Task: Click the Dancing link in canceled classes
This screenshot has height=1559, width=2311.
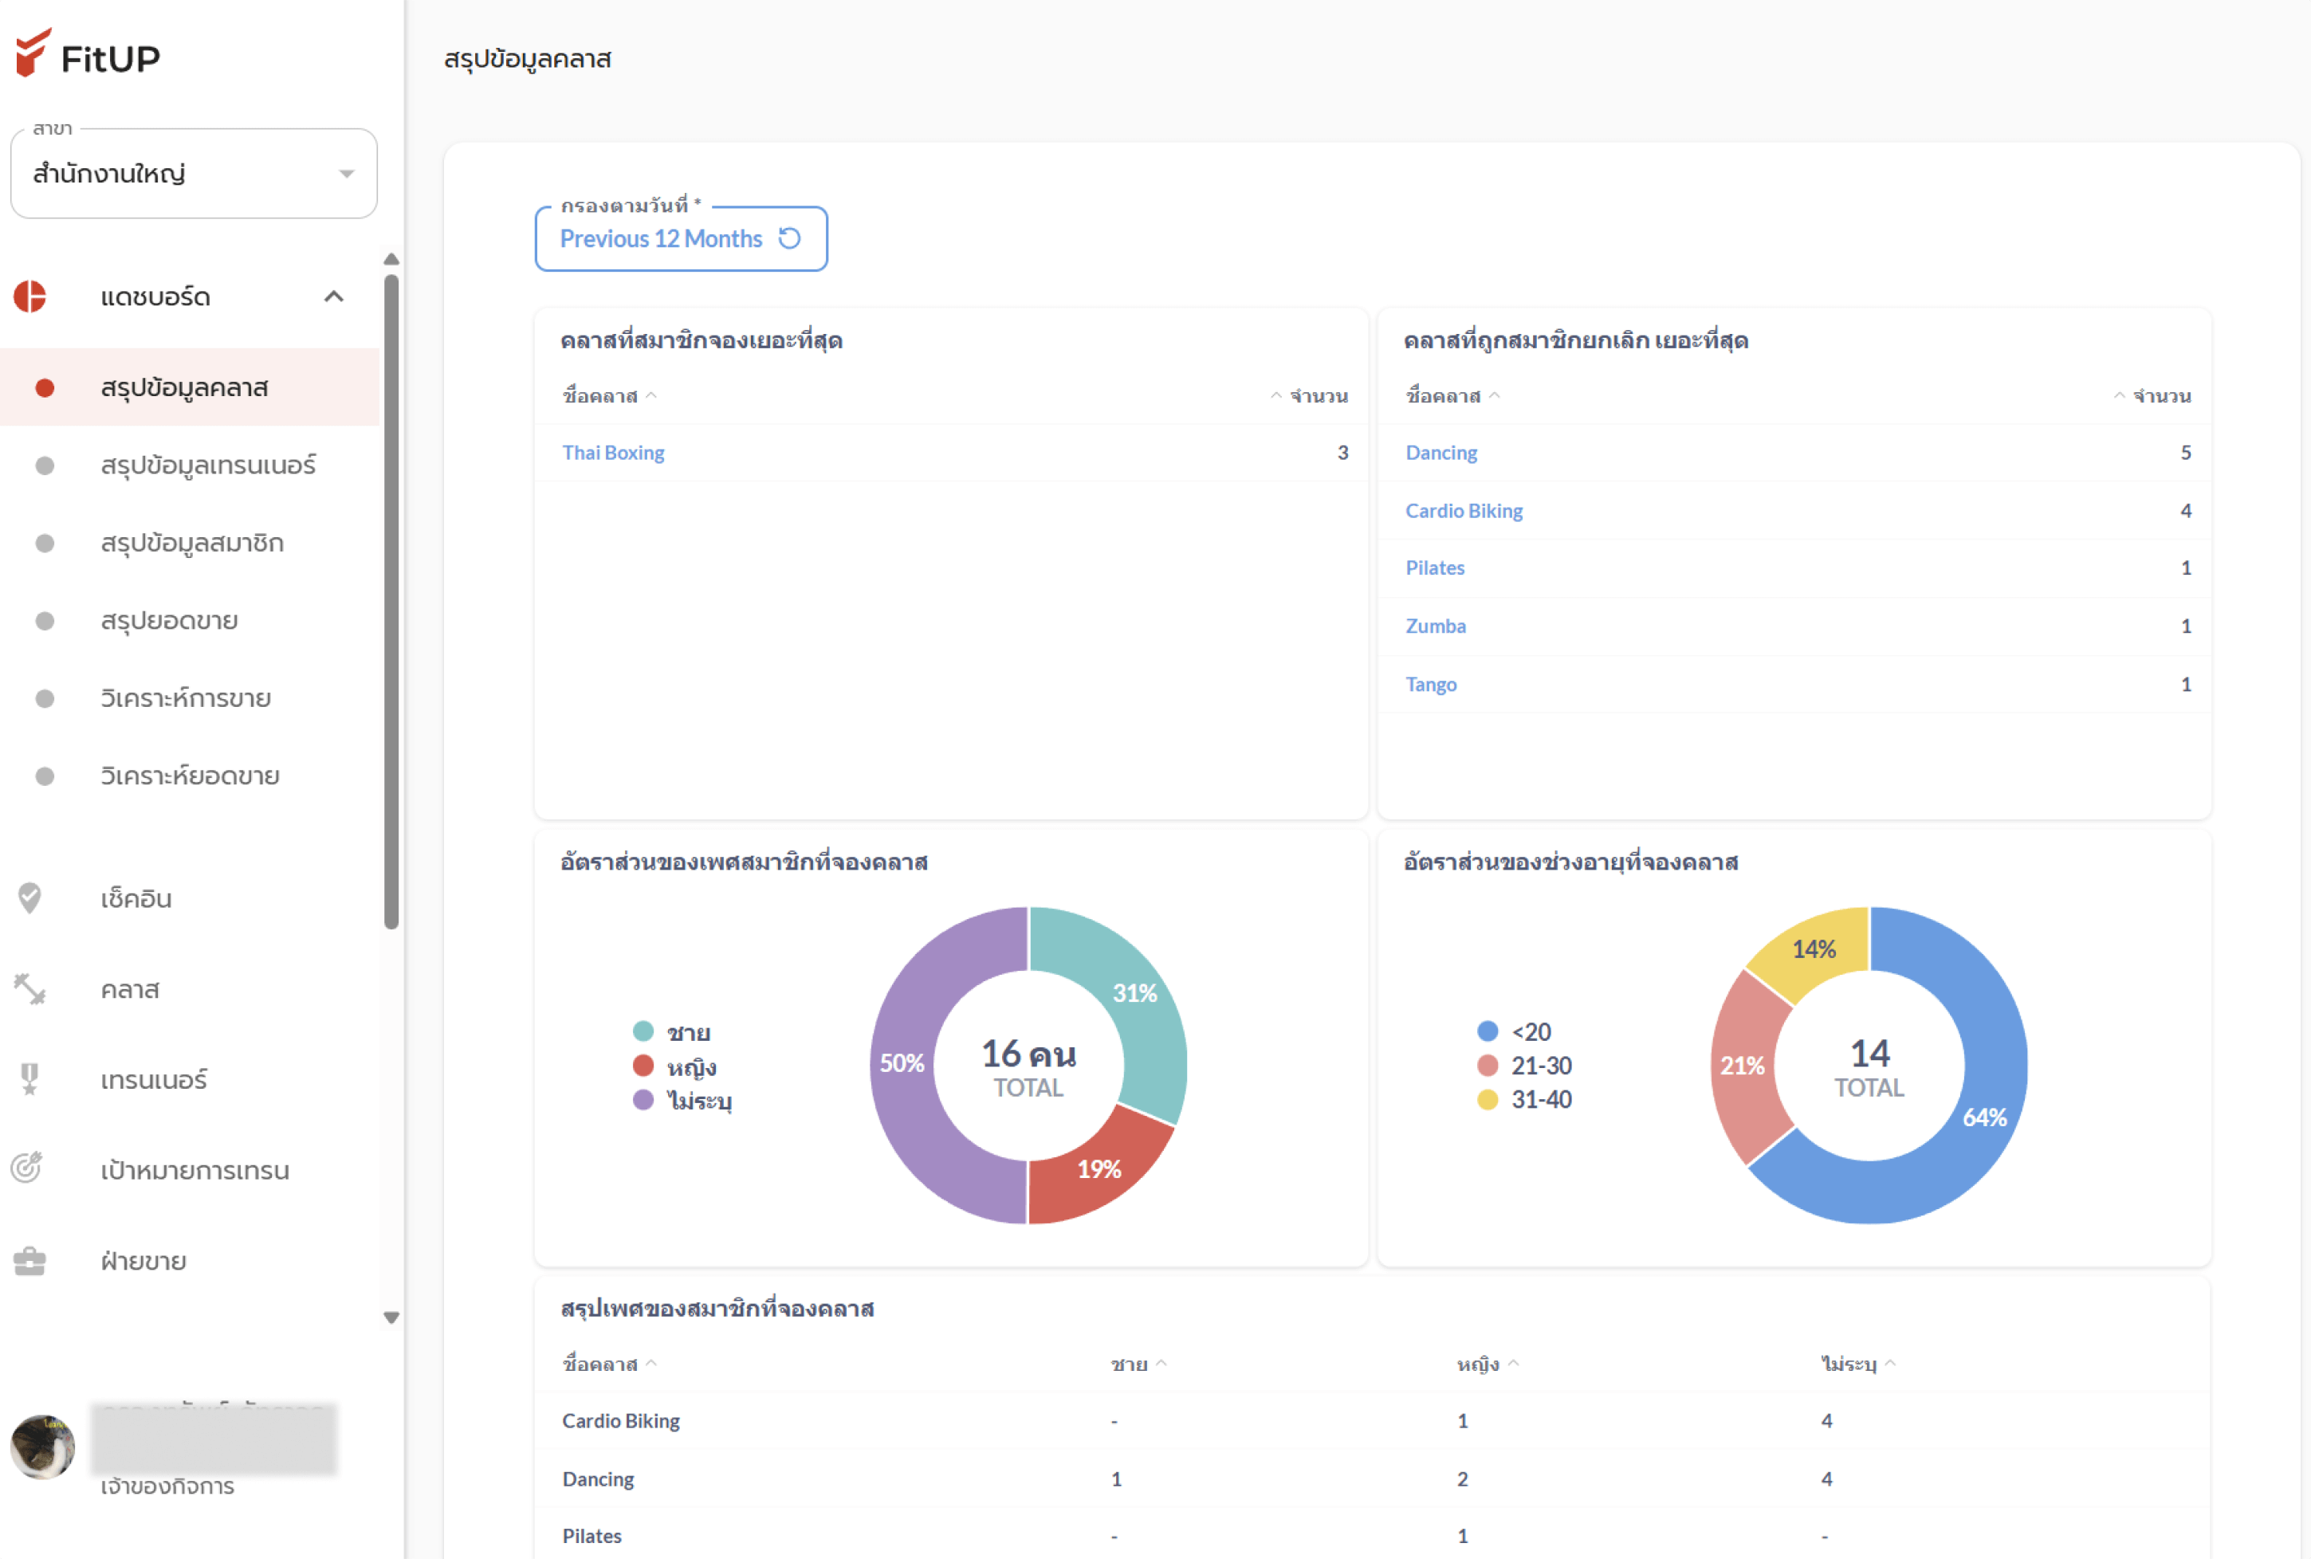Action: pos(1441,451)
